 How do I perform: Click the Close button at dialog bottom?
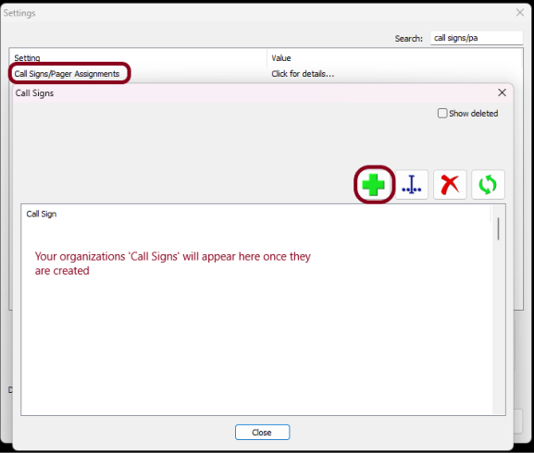click(x=262, y=433)
